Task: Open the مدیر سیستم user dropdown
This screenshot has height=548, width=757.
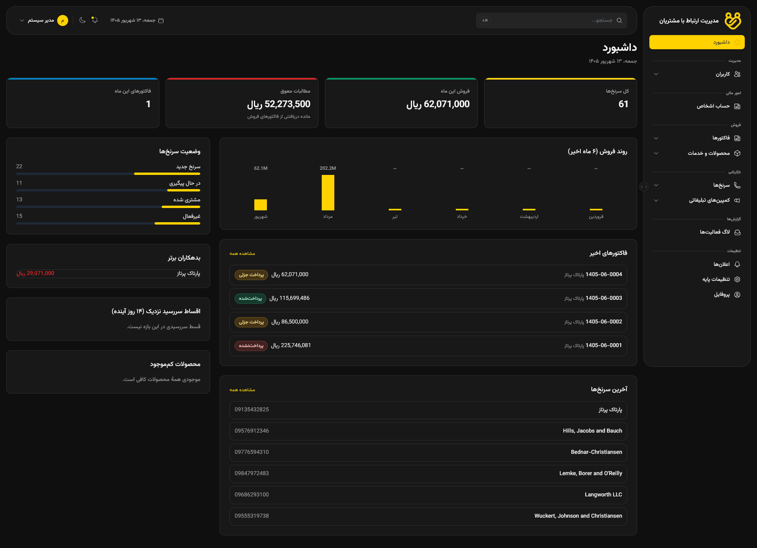Action: [x=44, y=20]
